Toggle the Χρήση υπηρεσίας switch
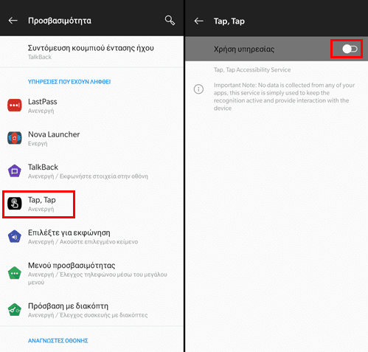 coord(350,49)
